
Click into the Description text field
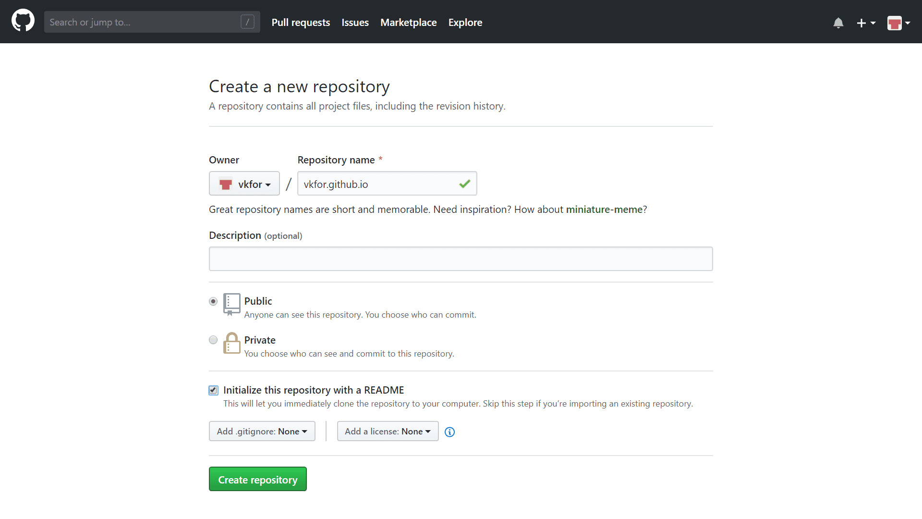click(461, 259)
